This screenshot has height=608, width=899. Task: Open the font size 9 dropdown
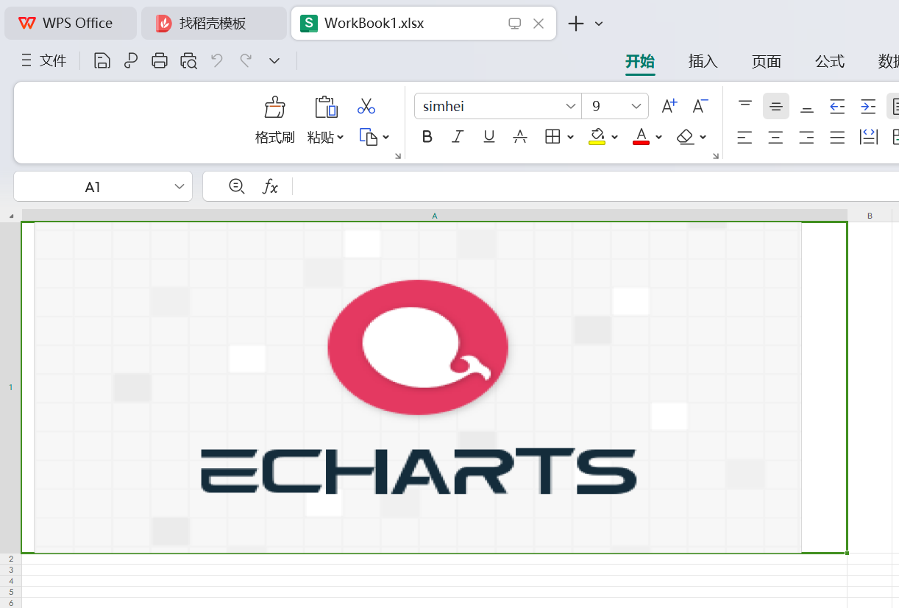pos(636,107)
